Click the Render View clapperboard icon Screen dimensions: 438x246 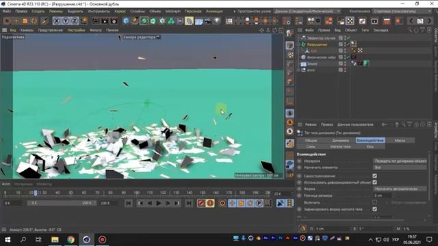click(96, 21)
